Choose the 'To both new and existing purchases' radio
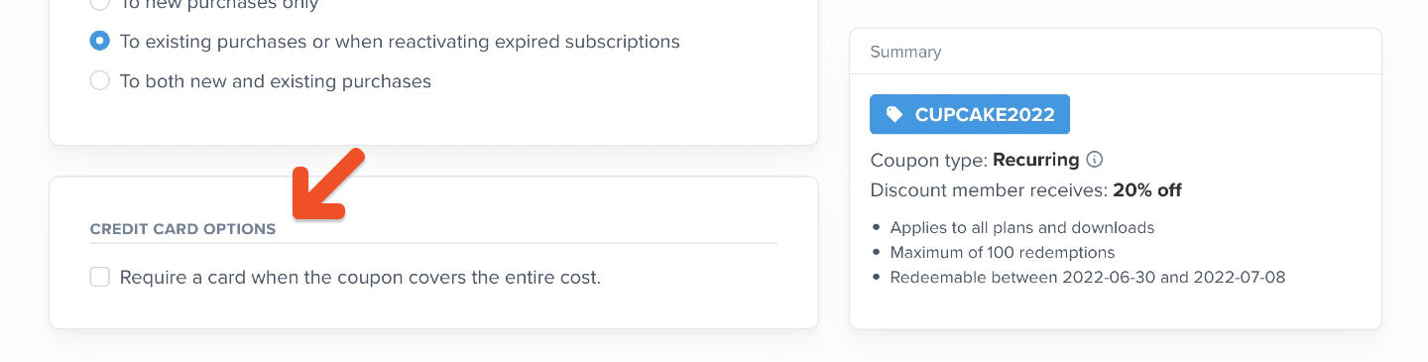 tap(99, 80)
